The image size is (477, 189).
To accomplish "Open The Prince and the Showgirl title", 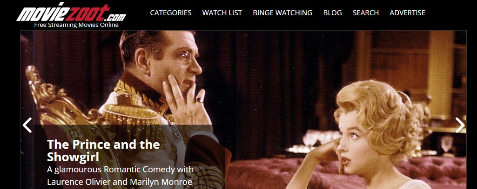I will click(103, 151).
